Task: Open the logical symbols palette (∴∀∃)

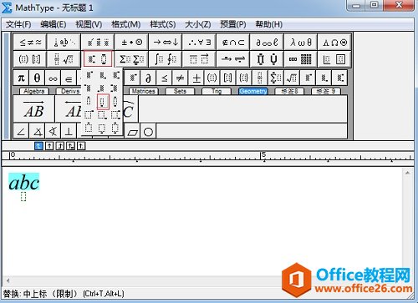Action: (x=199, y=43)
